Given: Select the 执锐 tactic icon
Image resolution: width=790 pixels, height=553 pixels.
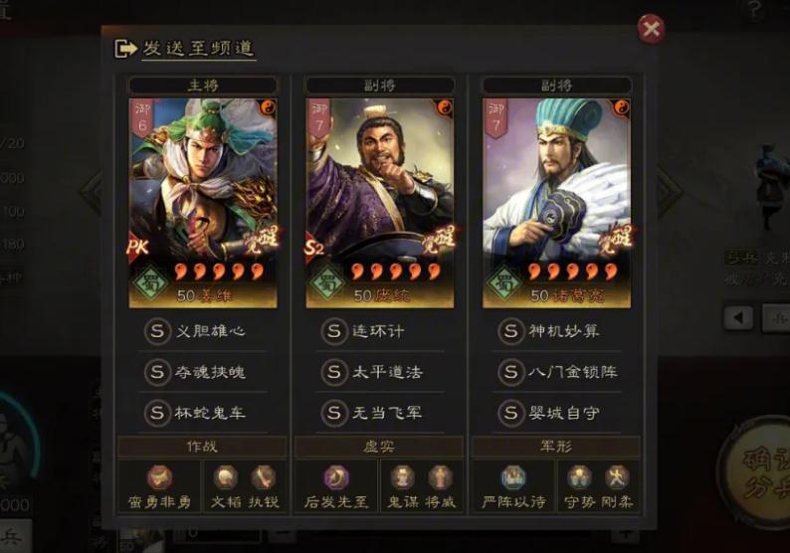Looking at the screenshot, I should pos(263,477).
